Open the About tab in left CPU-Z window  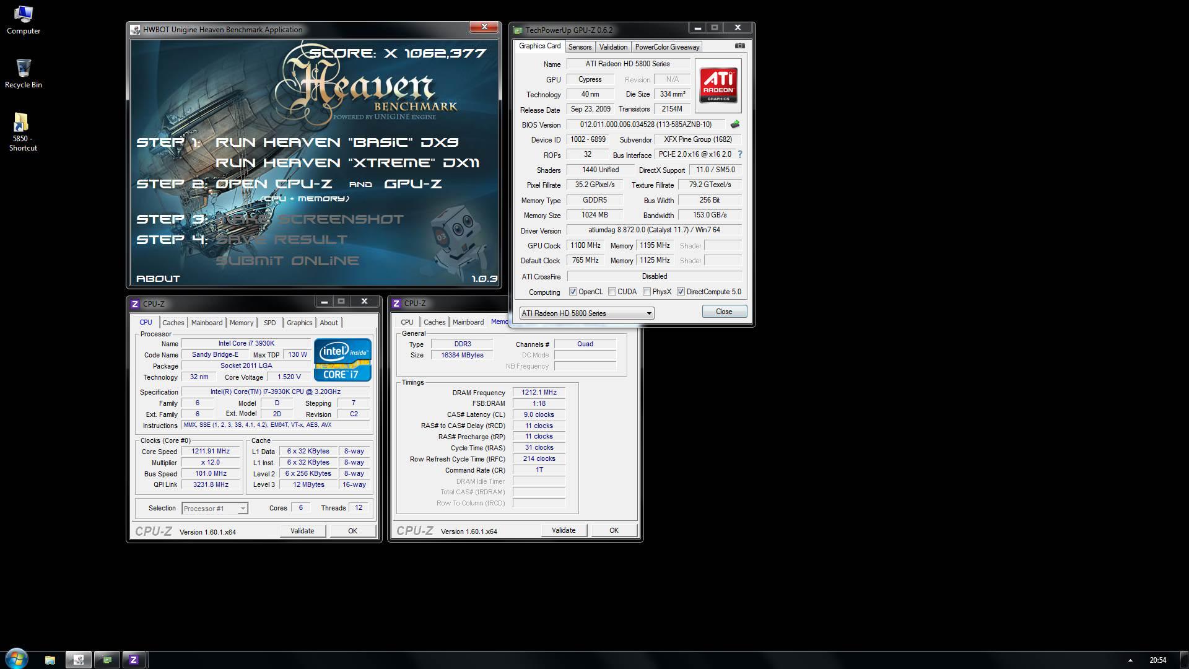point(329,323)
